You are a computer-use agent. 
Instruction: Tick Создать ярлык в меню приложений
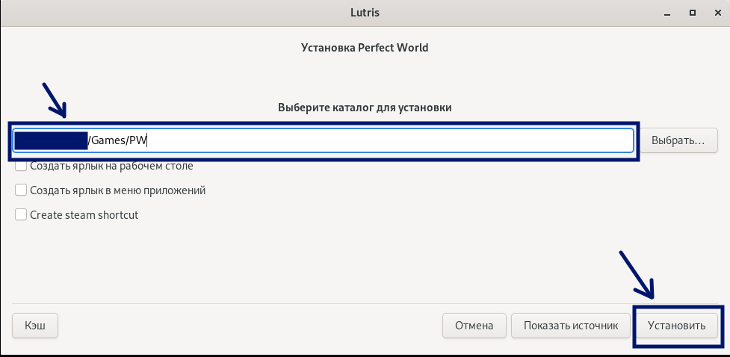20,190
